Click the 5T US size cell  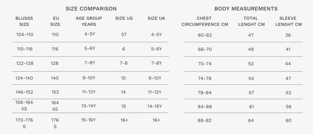click(124, 35)
